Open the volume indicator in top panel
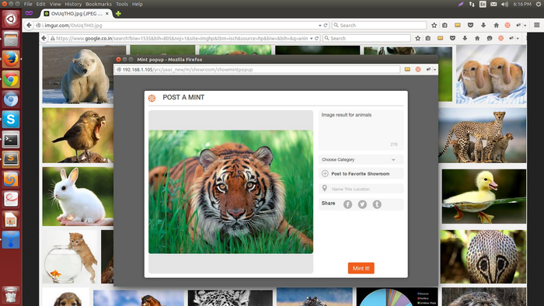 point(504,4)
